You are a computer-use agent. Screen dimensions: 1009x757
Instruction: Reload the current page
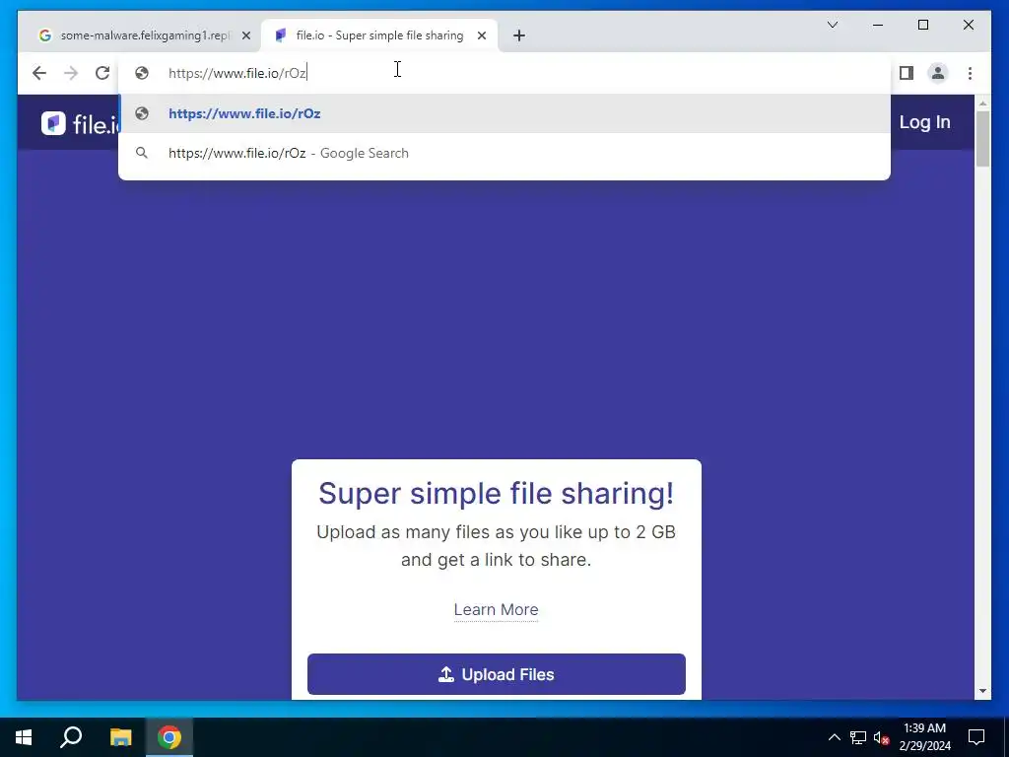pos(102,73)
